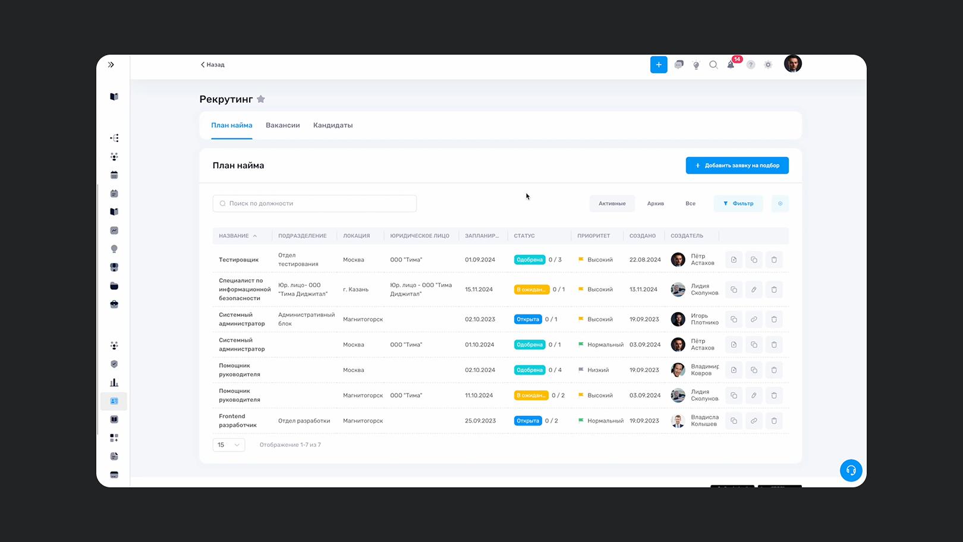The image size is (963, 542).
Task: Delete the Тестировщик row with trash icon
Action: (774, 260)
